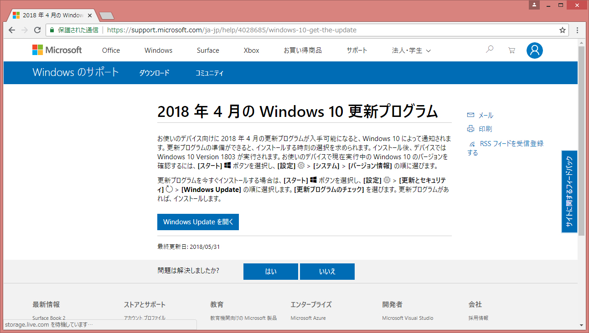Click the Microsoft Azure footer link
This screenshot has width=589, height=333.
[308, 318]
